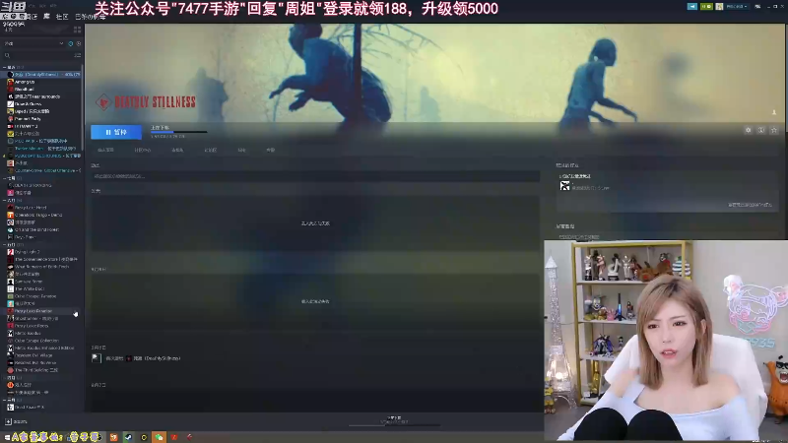Select What Remains of Edith Finch
Screen dimensions: 788x443
point(42,267)
